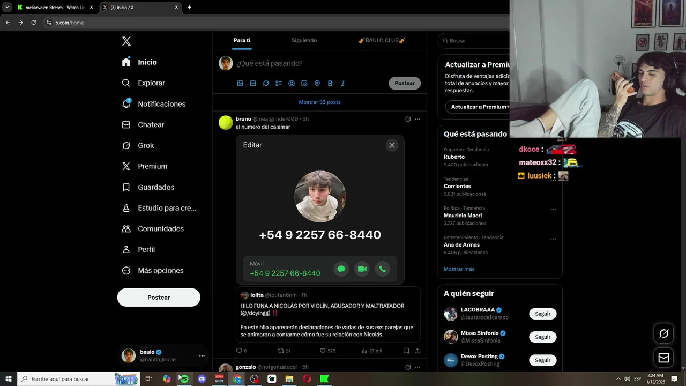Show hidden system tray icons

618,379
